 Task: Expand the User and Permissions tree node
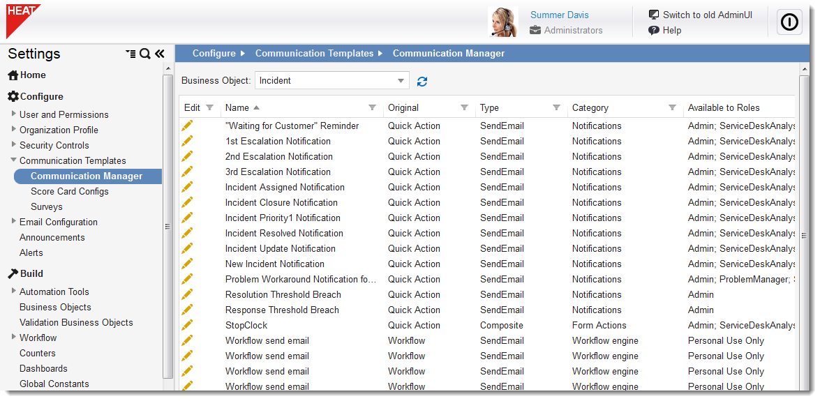pos(13,114)
